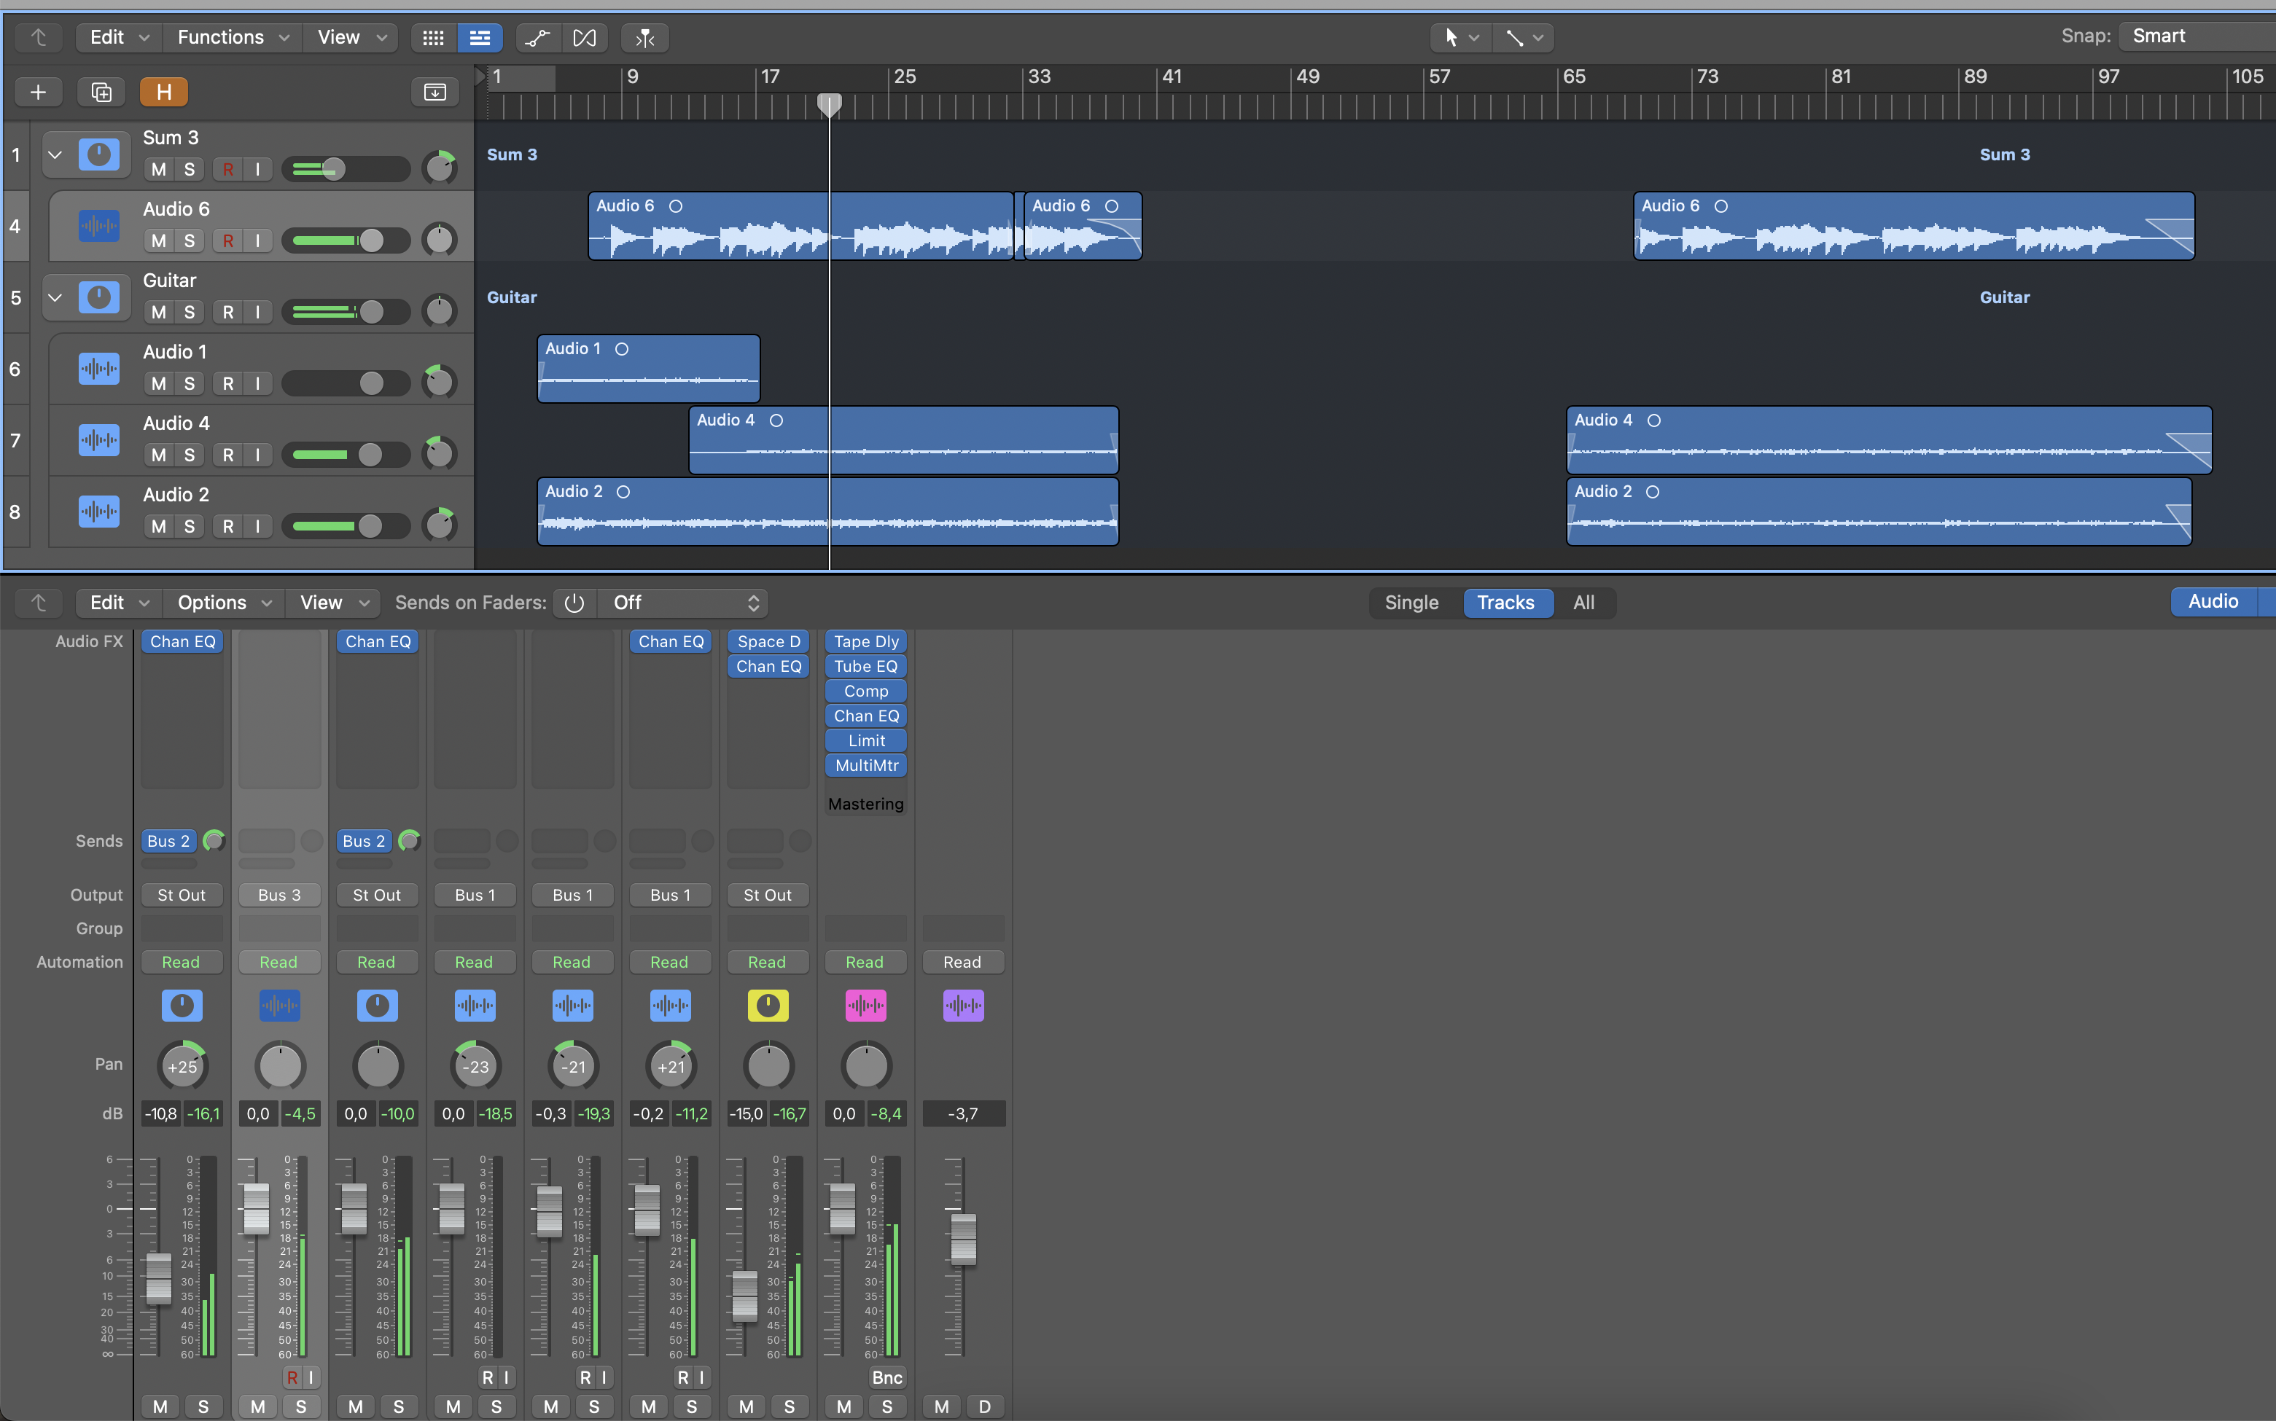This screenshot has height=1421, width=2276.
Task: Click the Flex view icon in toolbar
Action: (585, 38)
